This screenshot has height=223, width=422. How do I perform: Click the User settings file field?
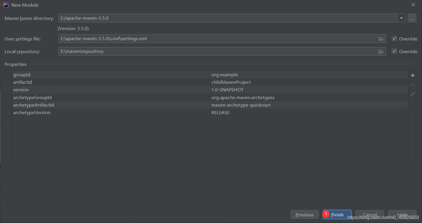[222, 39]
